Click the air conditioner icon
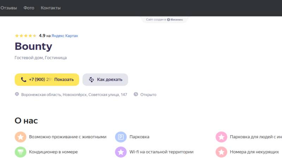Image resolution: width=282 pixels, height=158 pixels. (x=20, y=152)
